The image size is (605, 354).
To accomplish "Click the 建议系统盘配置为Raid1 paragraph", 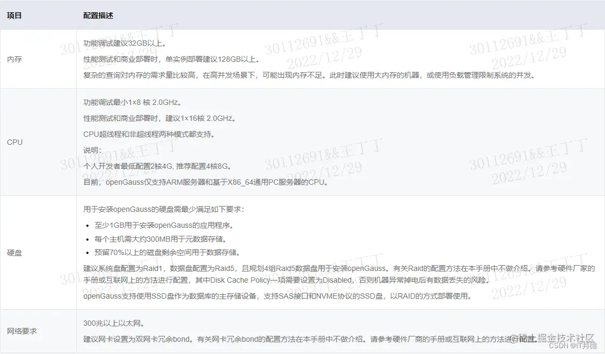I will coord(213,269).
